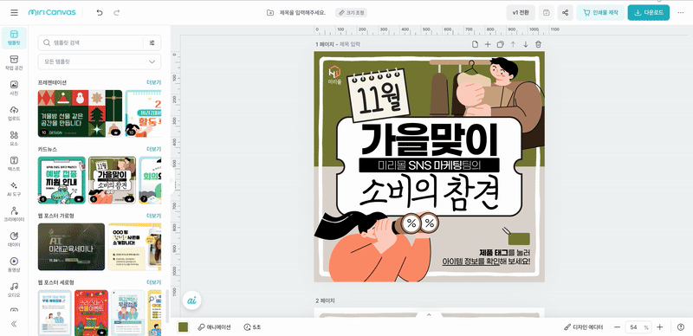Open the more options ellipsis menu

click(x=681, y=12)
